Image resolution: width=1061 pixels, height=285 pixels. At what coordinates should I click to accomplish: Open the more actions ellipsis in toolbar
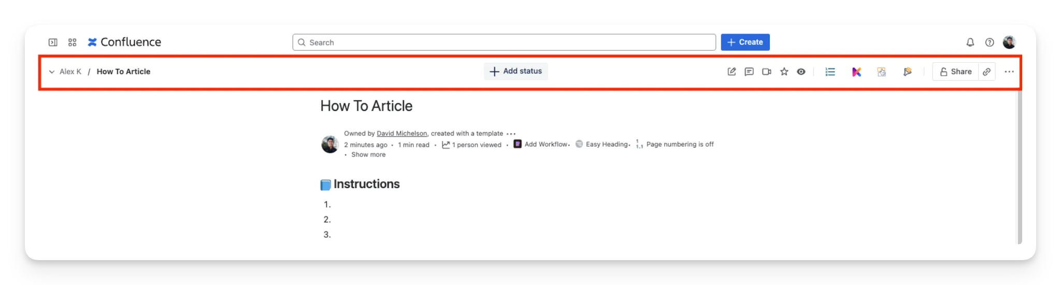coord(1009,72)
